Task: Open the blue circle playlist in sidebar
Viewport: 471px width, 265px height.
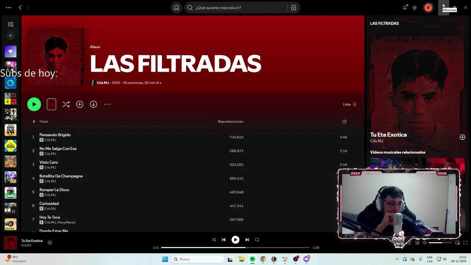Action: [10, 83]
